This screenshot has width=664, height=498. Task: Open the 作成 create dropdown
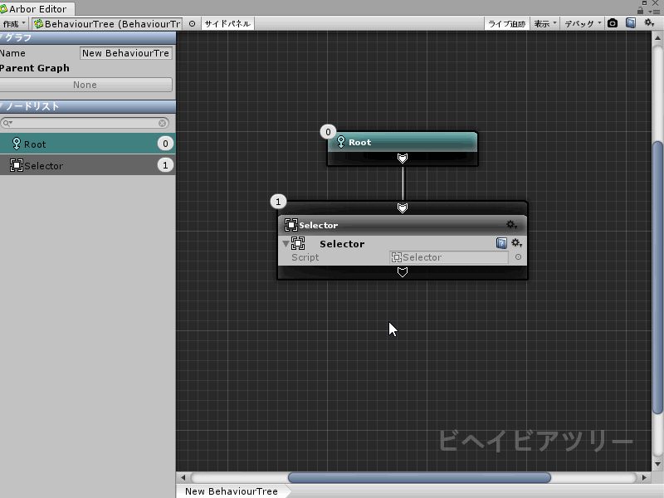[14, 23]
